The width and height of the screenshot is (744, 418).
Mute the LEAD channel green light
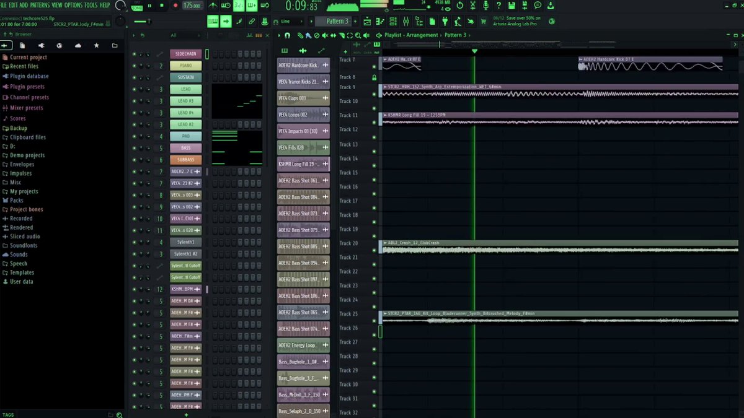point(134,89)
